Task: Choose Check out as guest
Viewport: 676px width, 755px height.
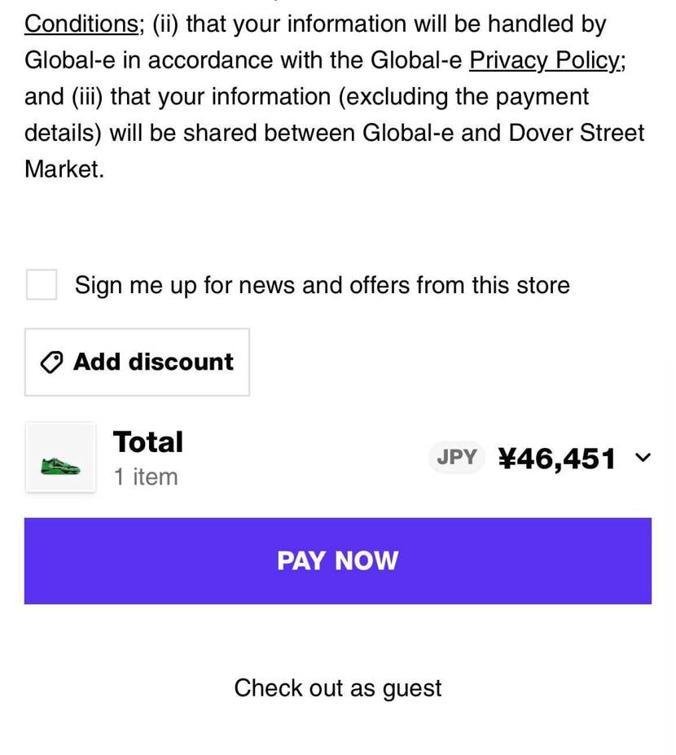Action: (337, 688)
